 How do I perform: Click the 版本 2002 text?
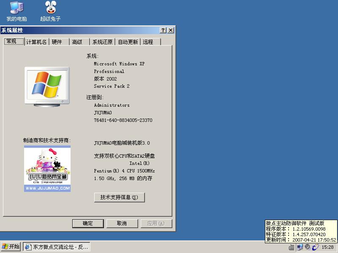[x=105, y=79]
